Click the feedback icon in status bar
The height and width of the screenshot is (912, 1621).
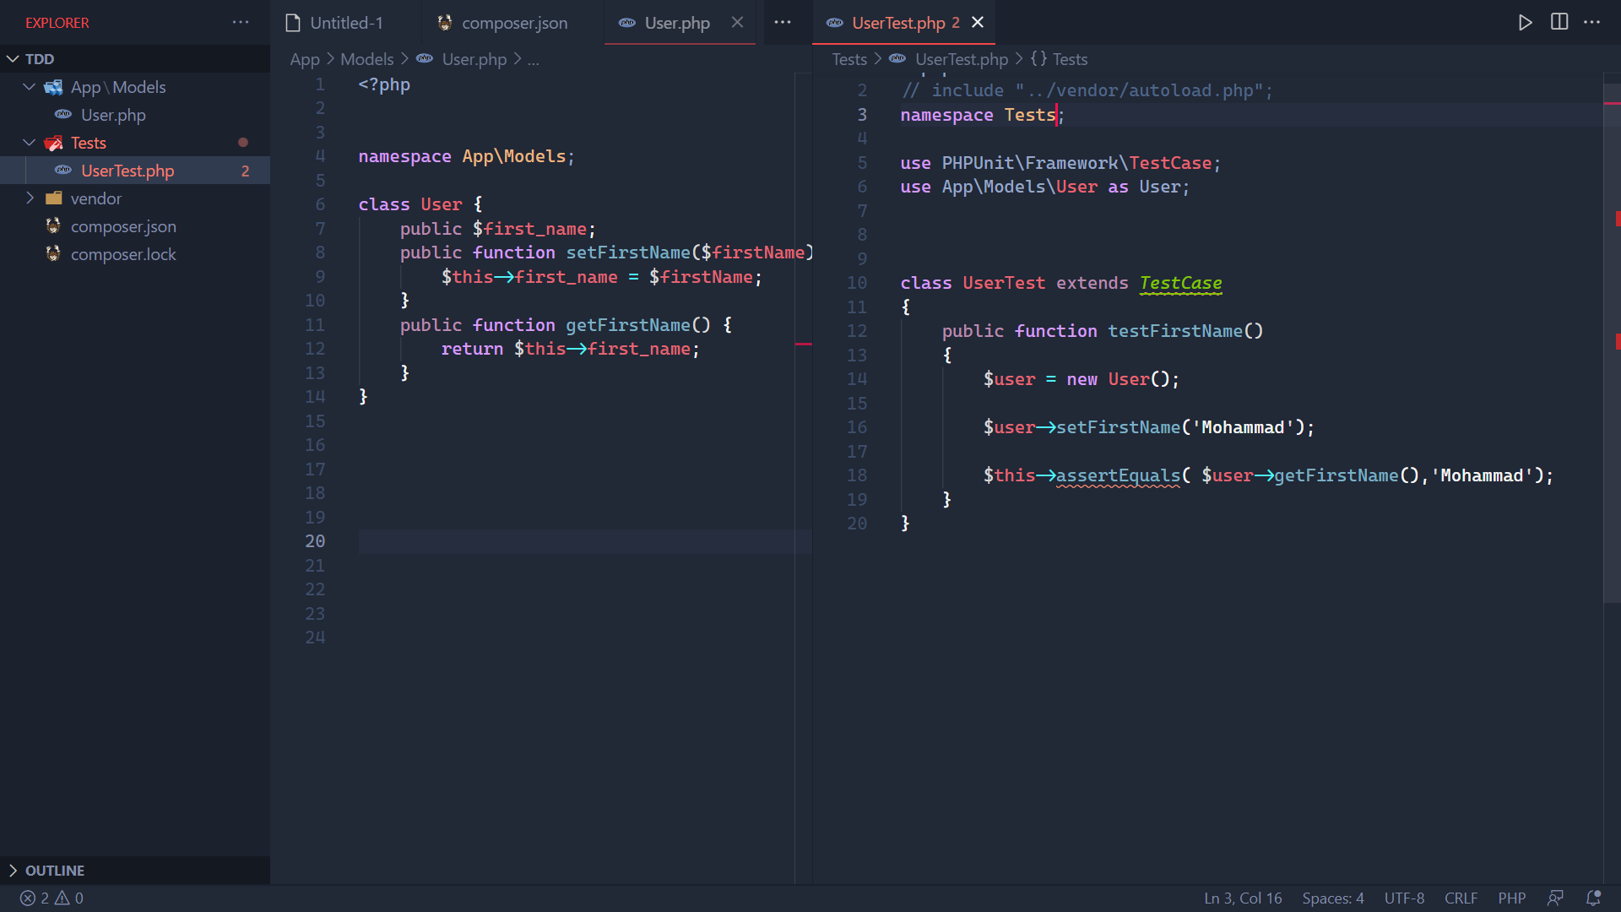click(1555, 898)
